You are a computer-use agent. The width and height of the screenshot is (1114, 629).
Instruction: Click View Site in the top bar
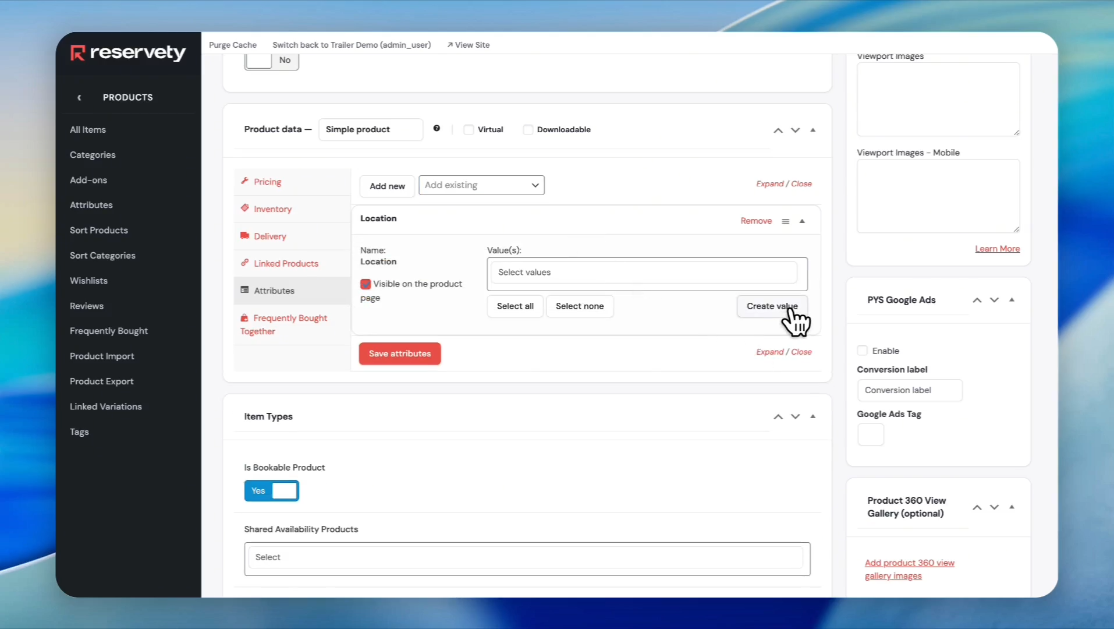(x=469, y=45)
